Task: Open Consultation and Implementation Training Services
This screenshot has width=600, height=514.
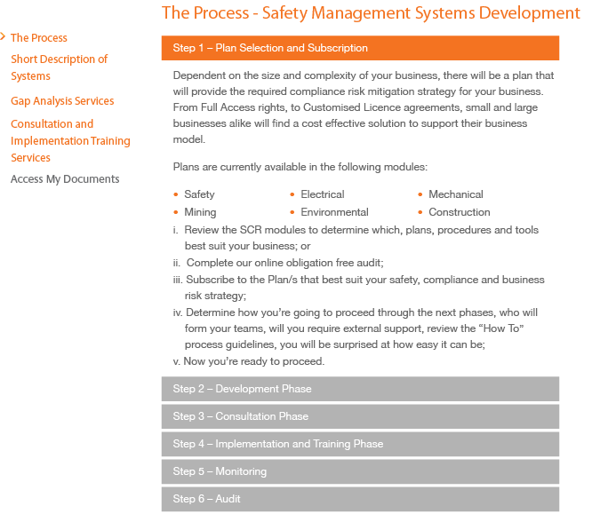Action: 70,140
